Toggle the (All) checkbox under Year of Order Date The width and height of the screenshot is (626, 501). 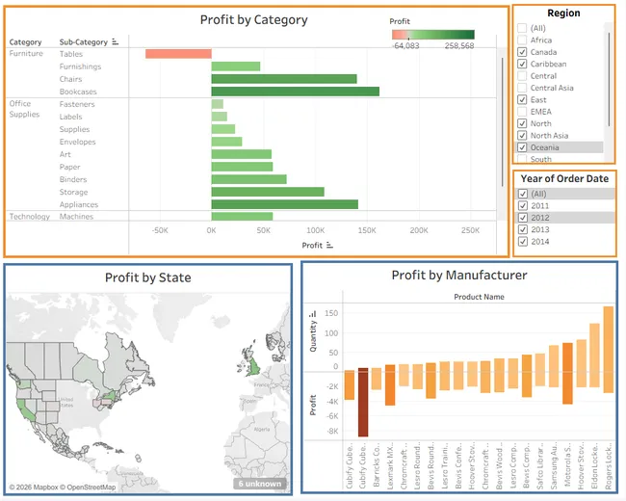click(523, 194)
